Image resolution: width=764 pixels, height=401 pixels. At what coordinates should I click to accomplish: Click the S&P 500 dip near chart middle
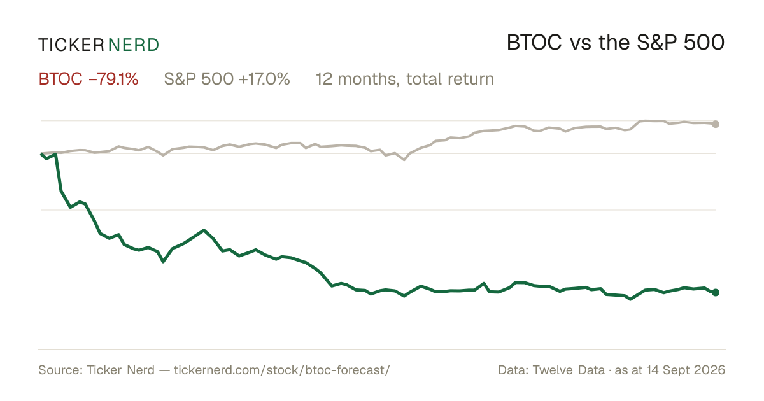[404, 159]
